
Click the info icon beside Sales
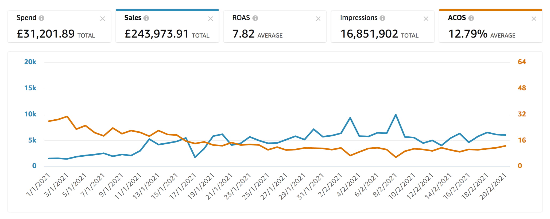tap(146, 18)
